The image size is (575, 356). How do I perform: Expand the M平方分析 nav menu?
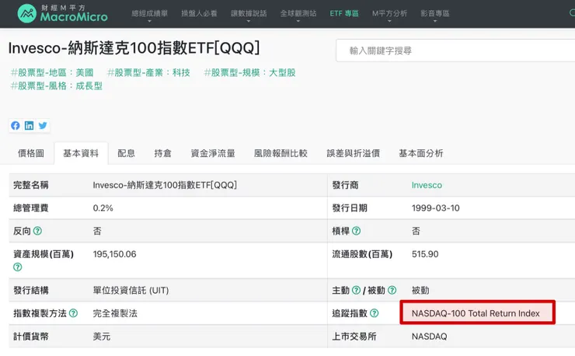[389, 14]
